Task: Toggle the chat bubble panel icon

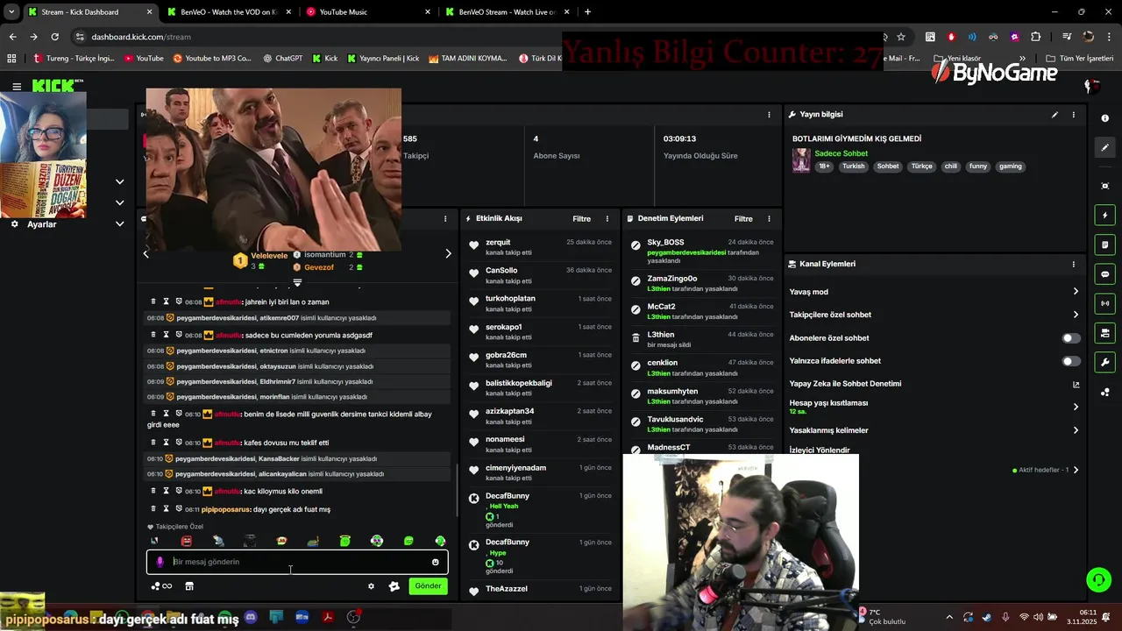Action: click(x=1105, y=274)
